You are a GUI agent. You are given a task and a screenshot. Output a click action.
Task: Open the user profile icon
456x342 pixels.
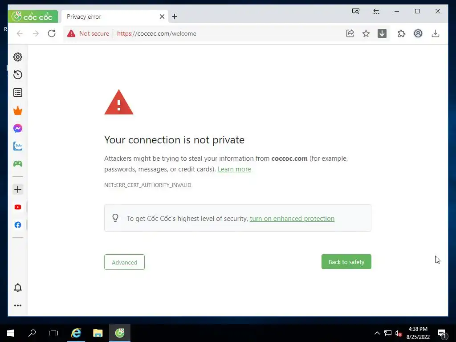(418, 33)
